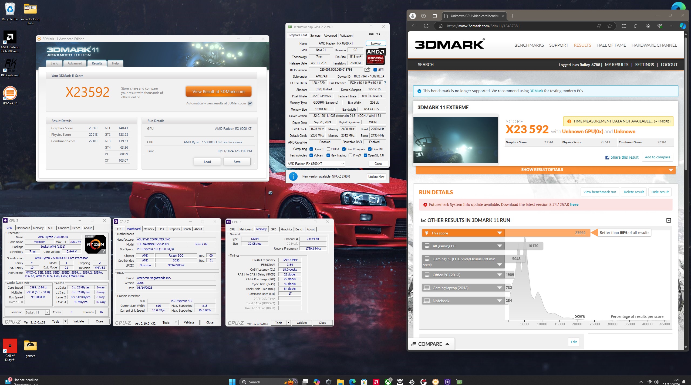Expand 4K gaming PC dropdown
Viewport: 691px width, 385px height.
pos(499,246)
